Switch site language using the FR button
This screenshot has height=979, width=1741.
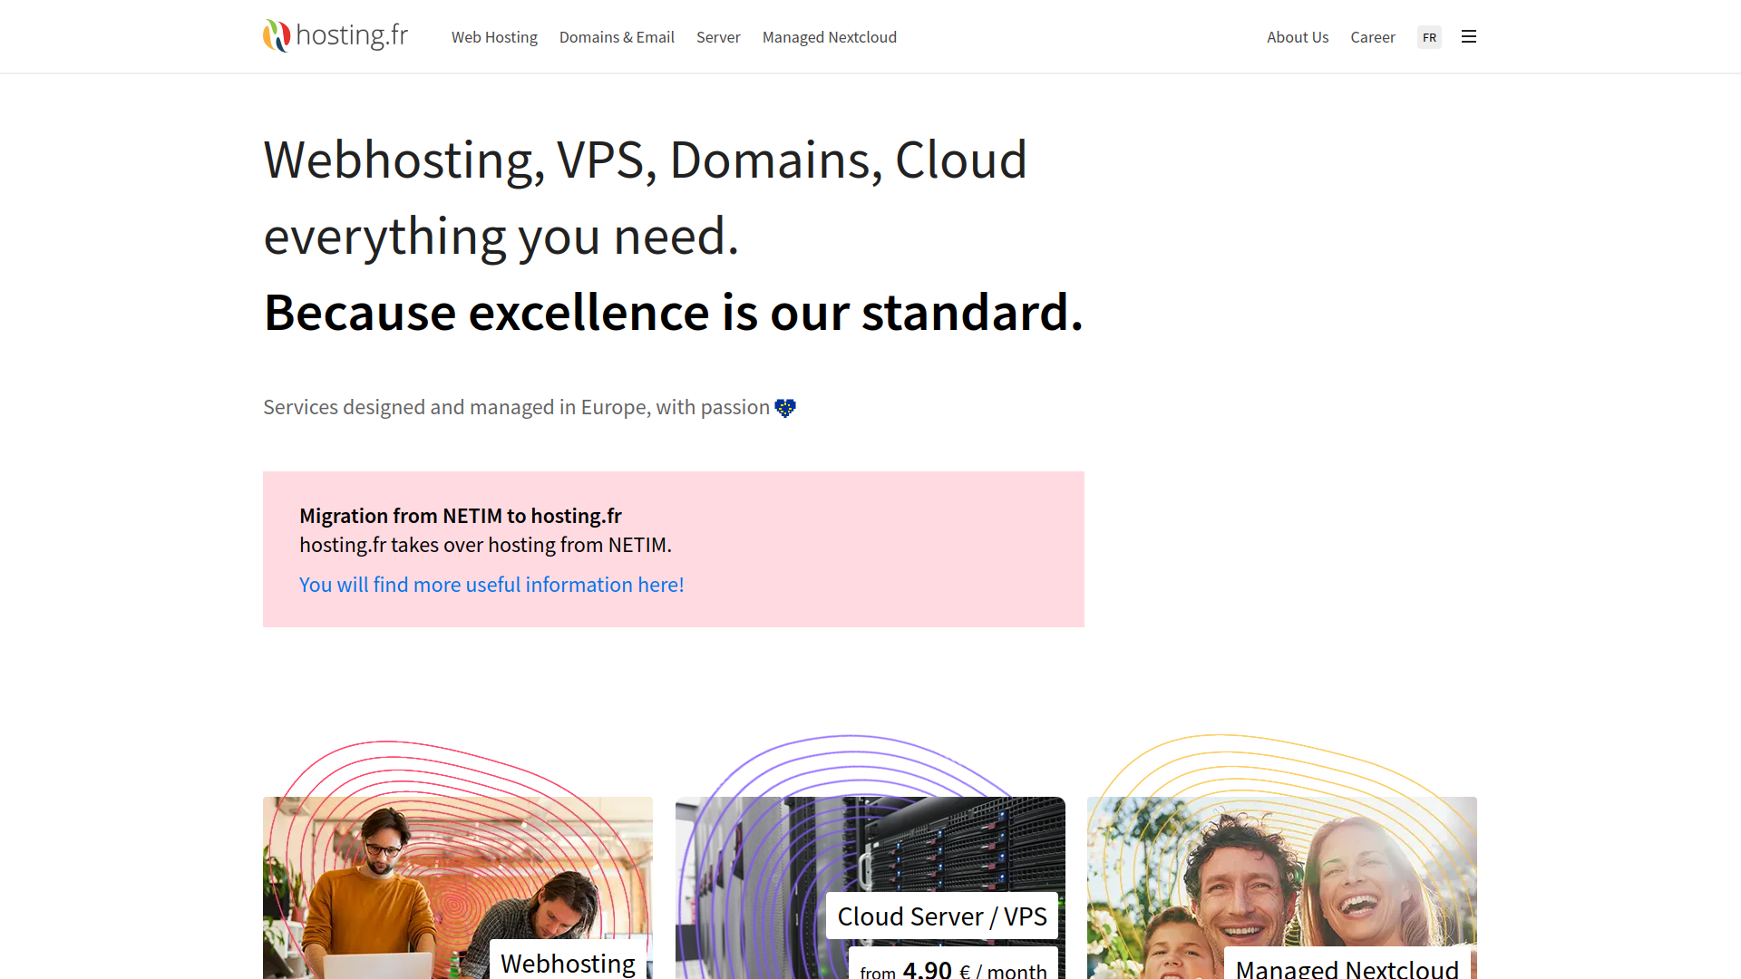(x=1429, y=37)
